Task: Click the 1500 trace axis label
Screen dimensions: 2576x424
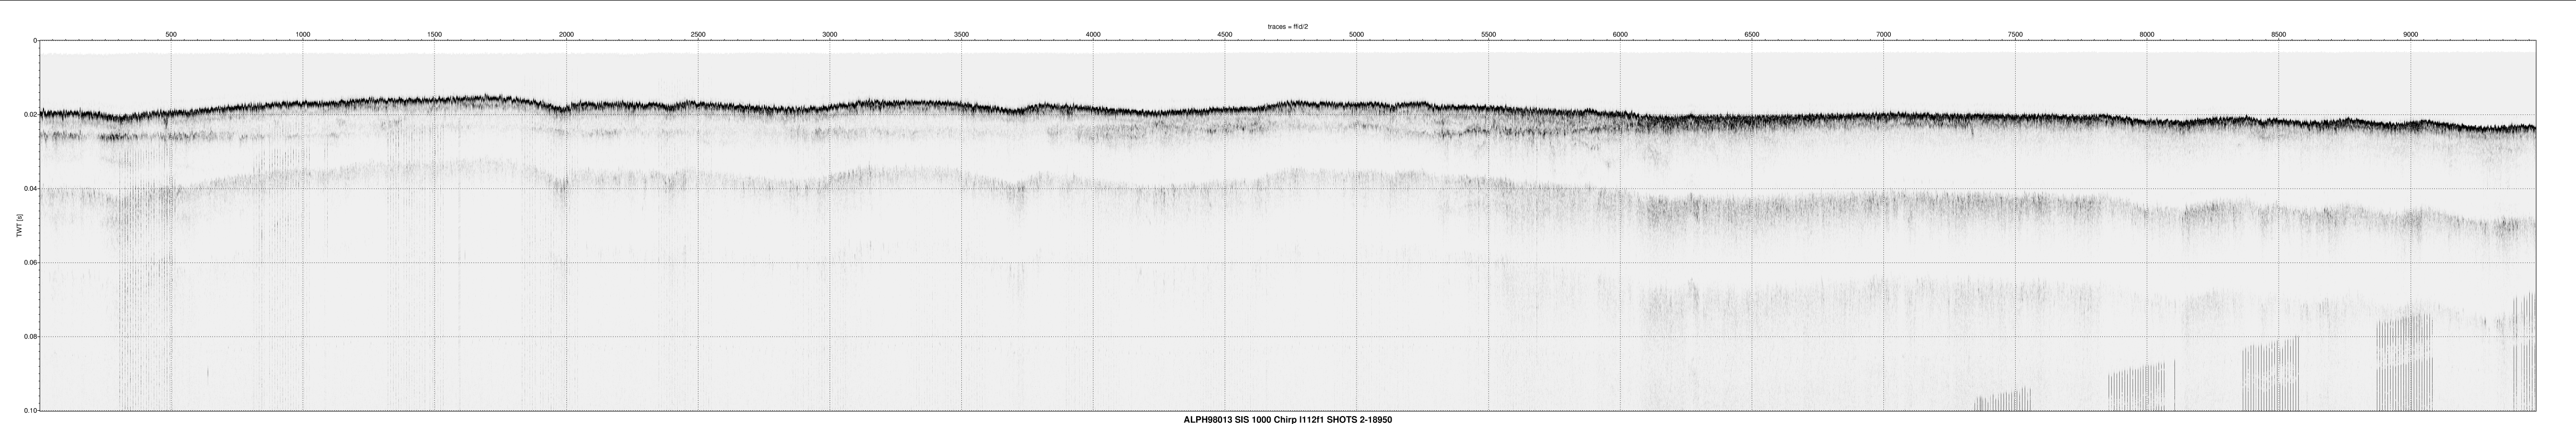Action: click(434, 35)
